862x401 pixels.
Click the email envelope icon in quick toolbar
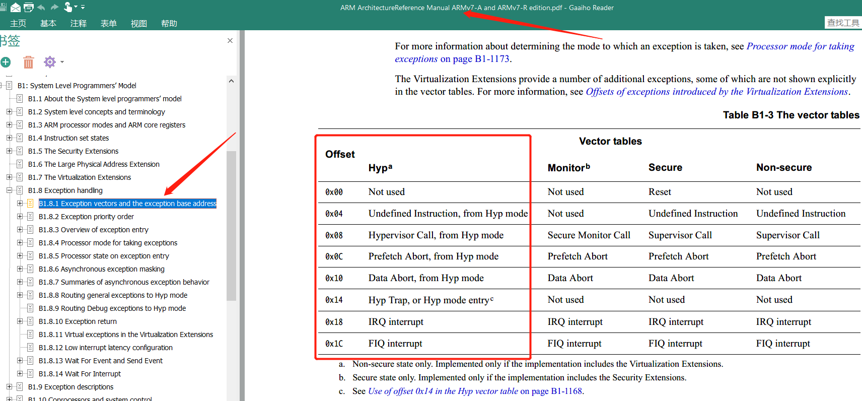[x=15, y=8]
